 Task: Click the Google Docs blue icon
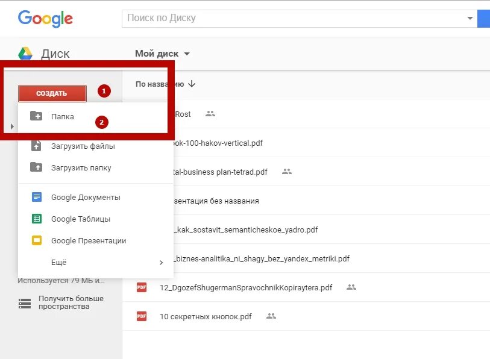pyautogui.click(x=37, y=197)
